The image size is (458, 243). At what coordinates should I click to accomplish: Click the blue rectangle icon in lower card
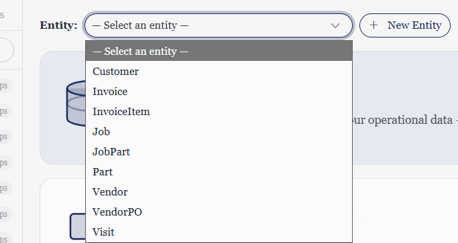click(x=78, y=227)
